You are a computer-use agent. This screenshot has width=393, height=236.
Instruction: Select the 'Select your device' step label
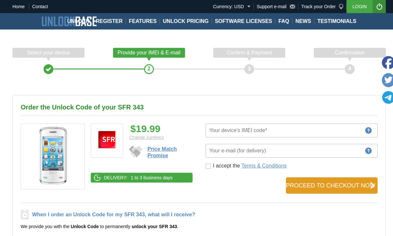pyautogui.click(x=49, y=53)
